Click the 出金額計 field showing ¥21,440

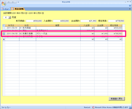click(89, 21)
